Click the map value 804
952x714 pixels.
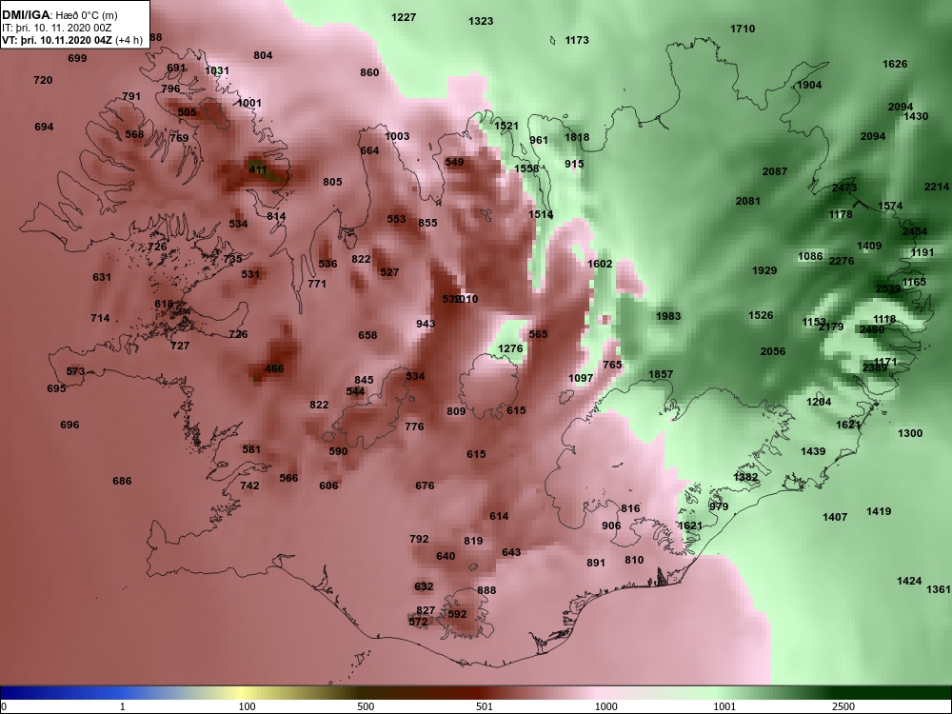[x=263, y=55]
